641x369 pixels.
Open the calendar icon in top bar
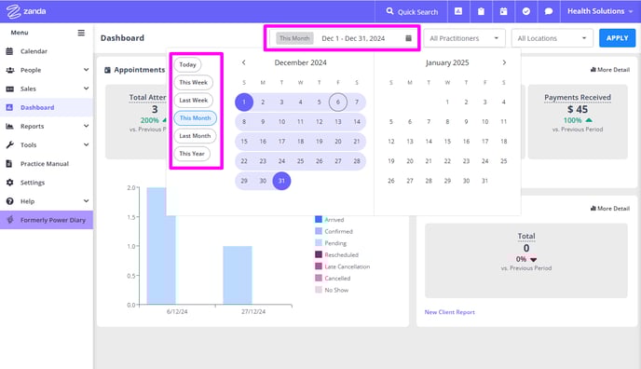(x=504, y=11)
